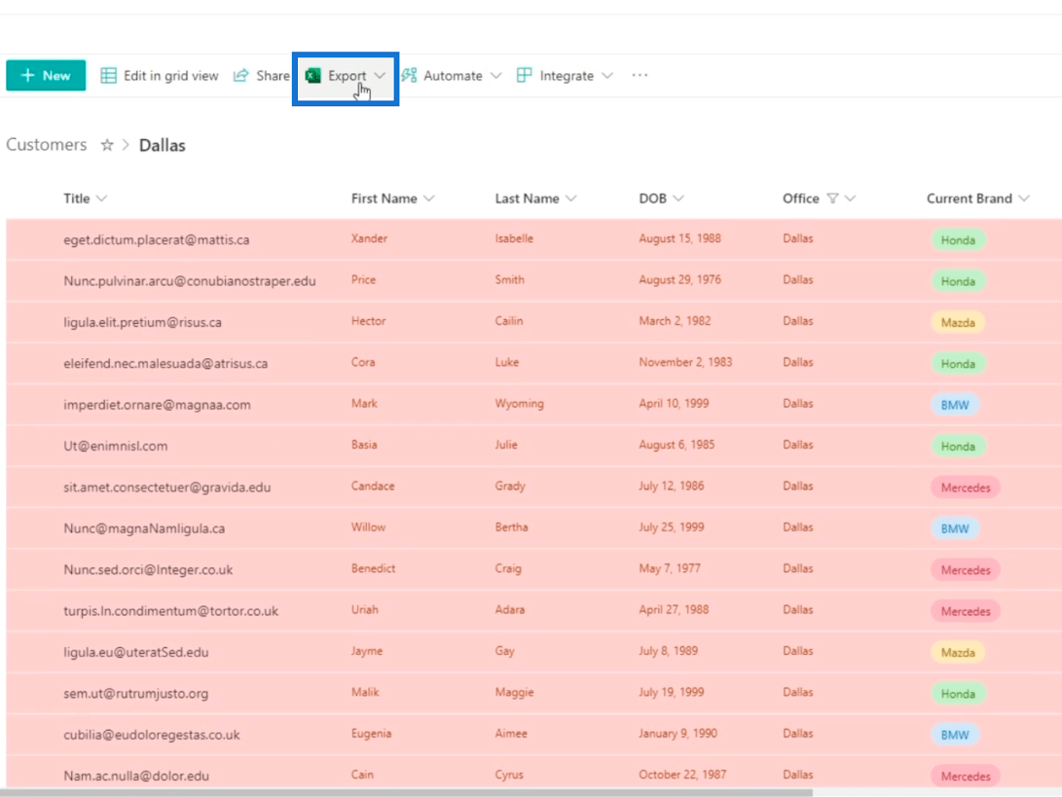Expand the Office column chevron

(851, 199)
